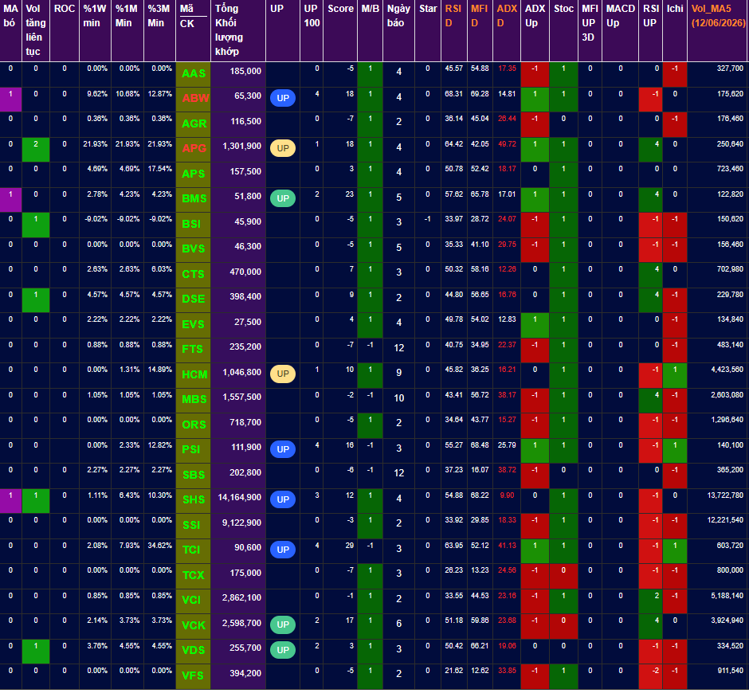Open the SHS stock ticker
Image resolution: width=749 pixels, height=693 pixels.
194,499
